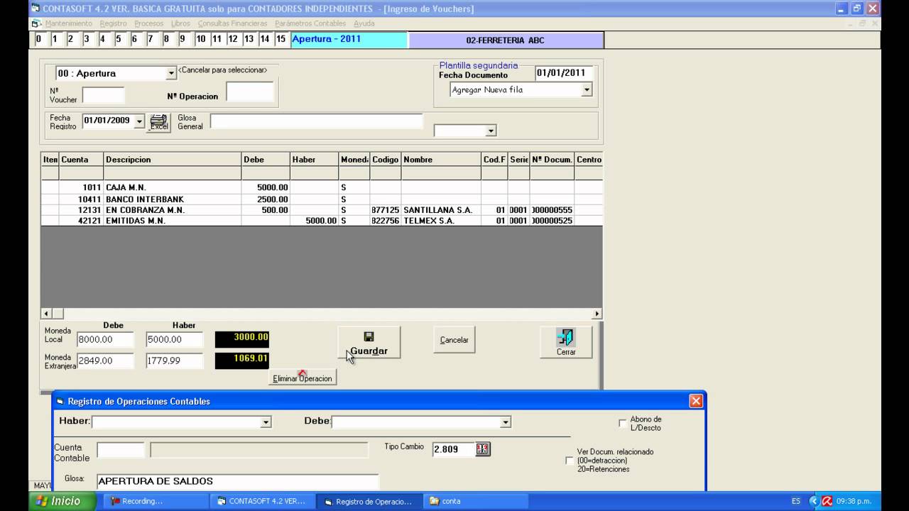Expand the Agregar Nueva fila dropdown
Screen dimensions: 909x511
pos(587,90)
